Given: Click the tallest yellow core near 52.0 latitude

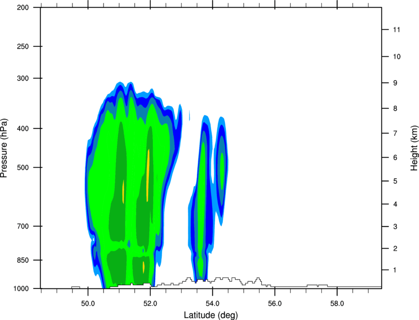Looking at the screenshot, I should coord(148,175).
